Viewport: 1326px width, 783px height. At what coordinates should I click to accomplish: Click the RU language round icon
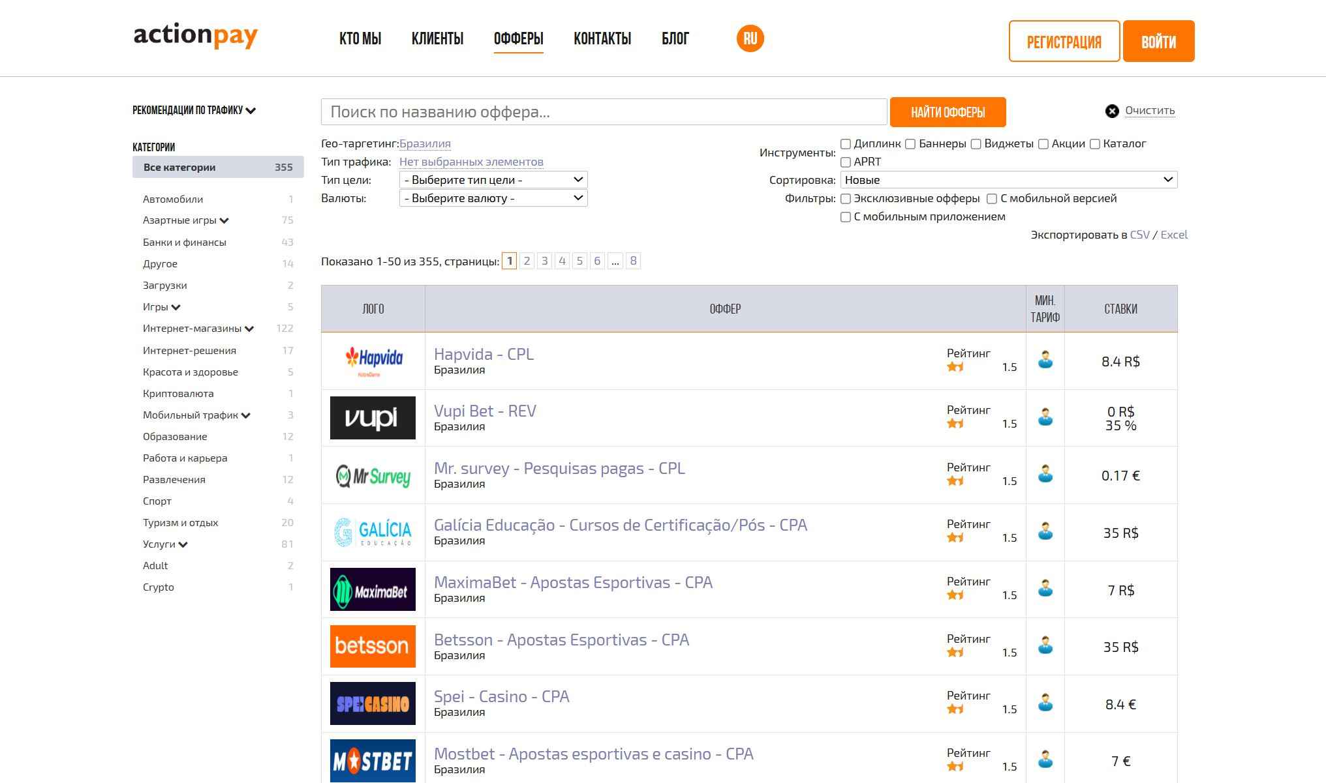(750, 38)
